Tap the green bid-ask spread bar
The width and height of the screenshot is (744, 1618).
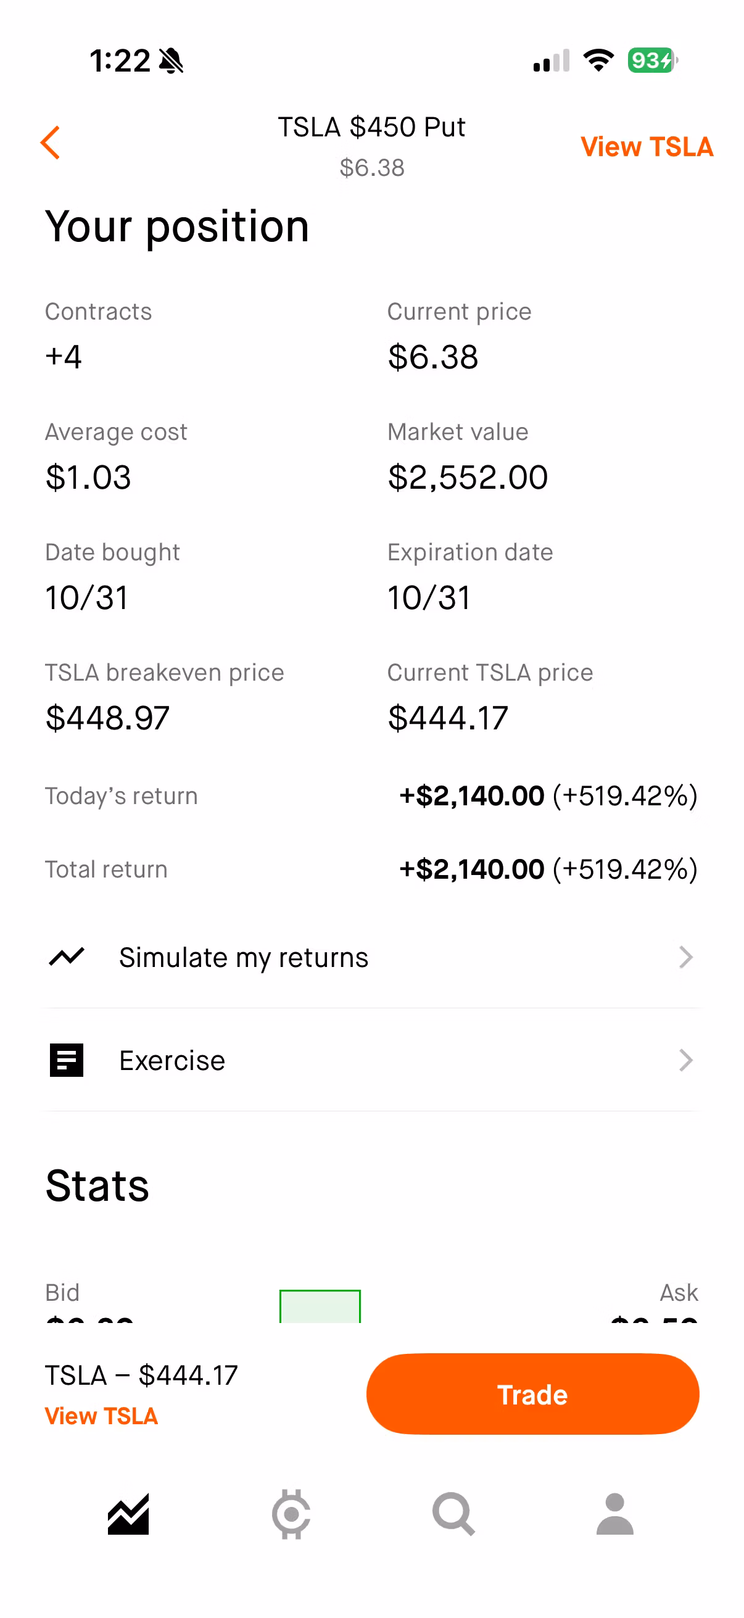click(320, 1306)
